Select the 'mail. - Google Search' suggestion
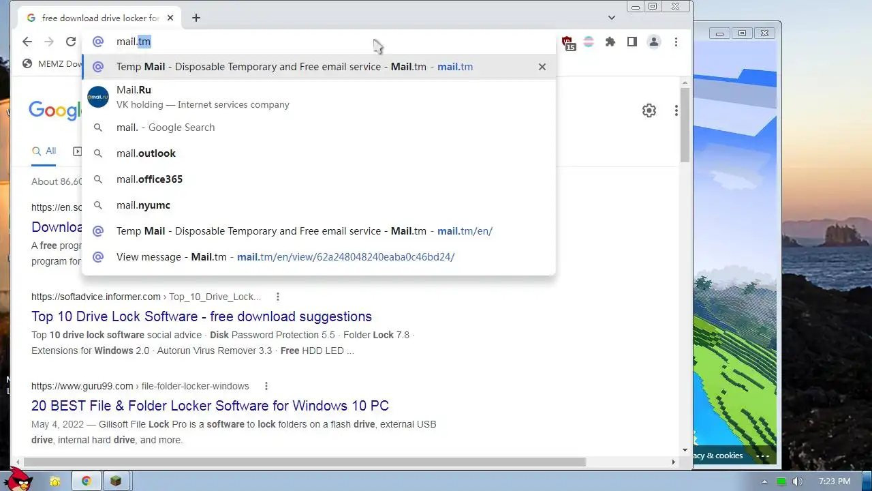The width and height of the screenshot is (872, 491). pyautogui.click(x=319, y=128)
